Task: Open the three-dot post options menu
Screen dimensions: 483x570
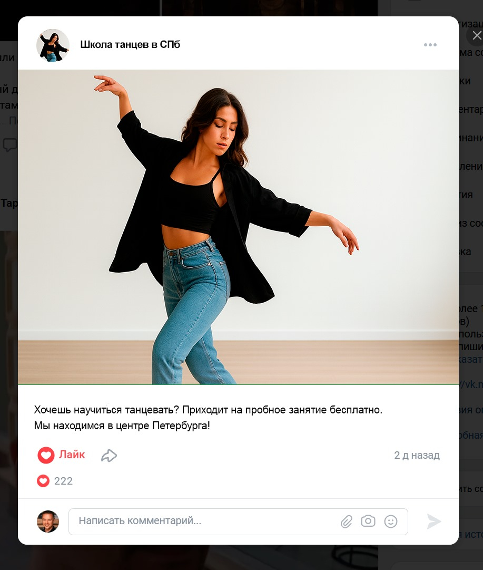Action: pos(430,45)
